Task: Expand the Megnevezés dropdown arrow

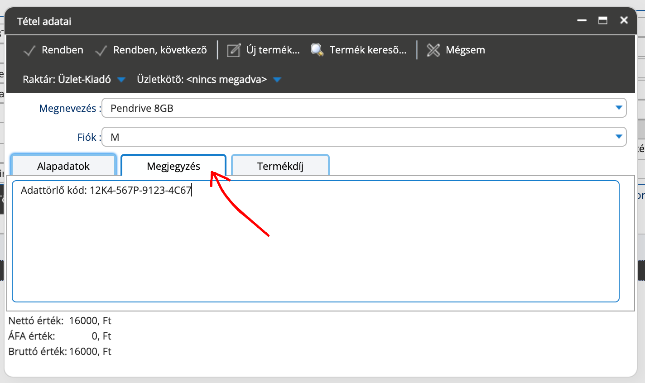Action: point(619,108)
